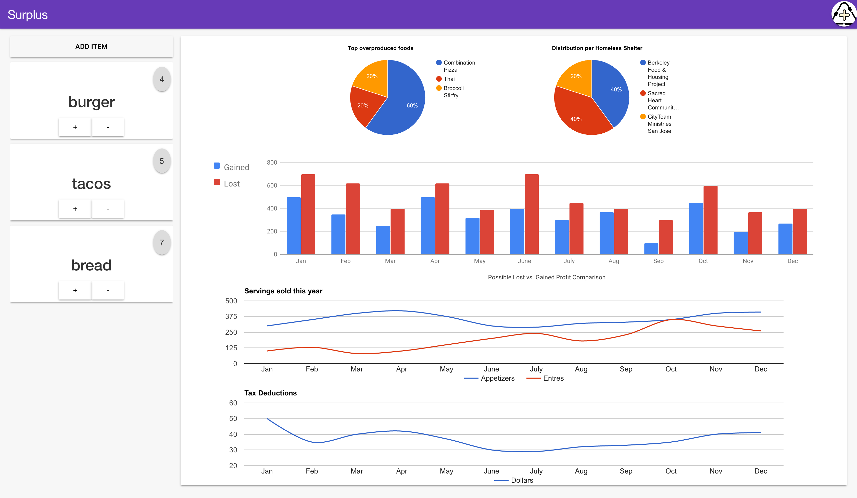Click the July Lost red bar
Screen dimensions: 857x498
(x=576, y=229)
